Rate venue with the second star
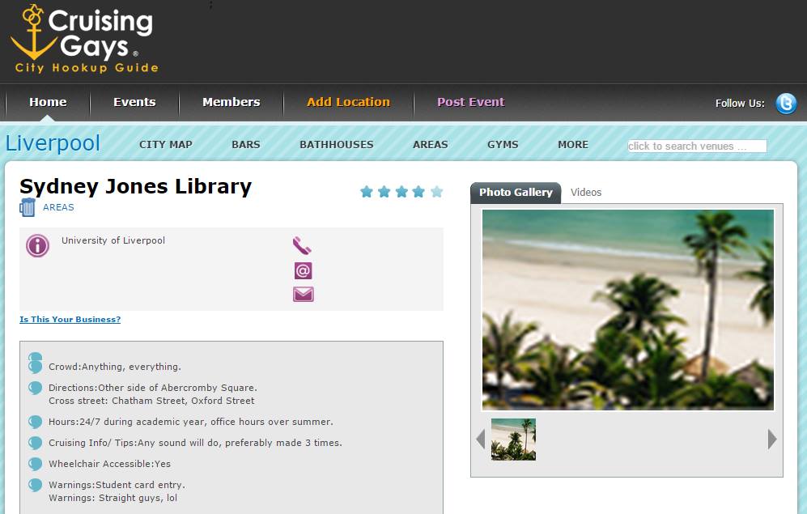 tap(384, 192)
